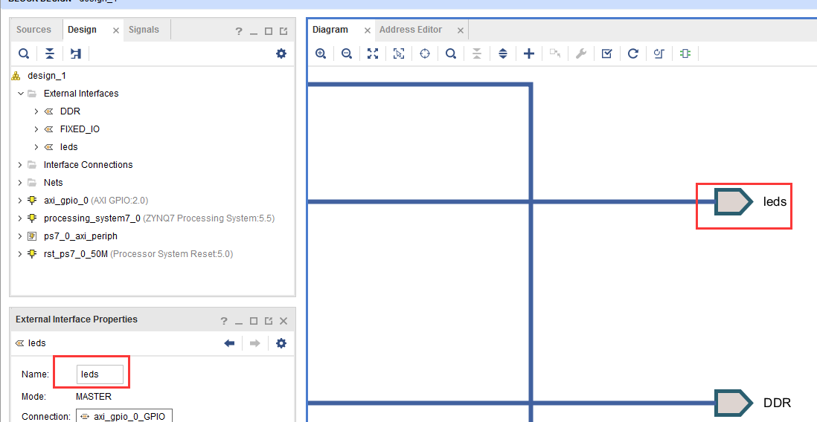Click the Previous object back arrow
This screenshot has width=817, height=422.
pyautogui.click(x=229, y=343)
